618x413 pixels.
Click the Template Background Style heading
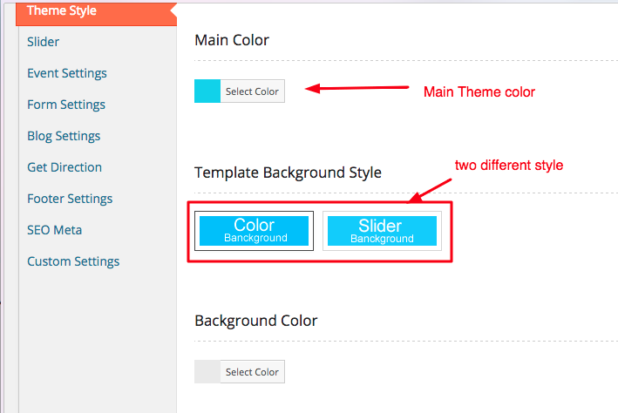click(x=288, y=173)
